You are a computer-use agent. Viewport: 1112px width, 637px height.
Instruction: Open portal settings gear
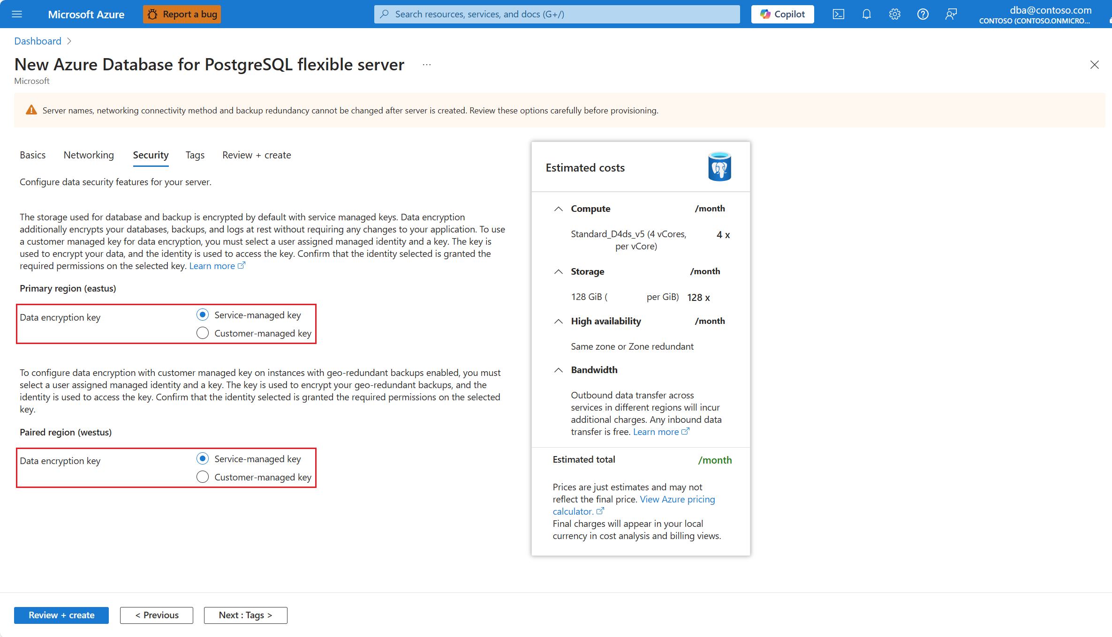(x=894, y=14)
